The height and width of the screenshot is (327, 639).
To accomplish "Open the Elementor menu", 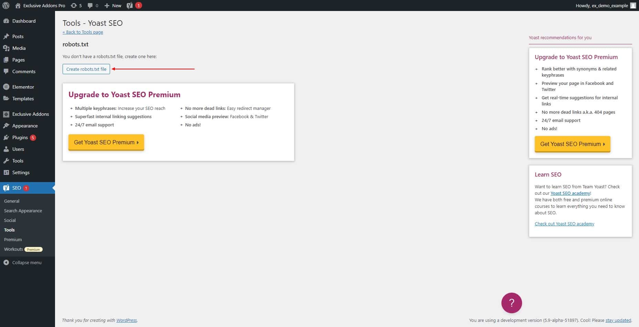I will point(28,87).
